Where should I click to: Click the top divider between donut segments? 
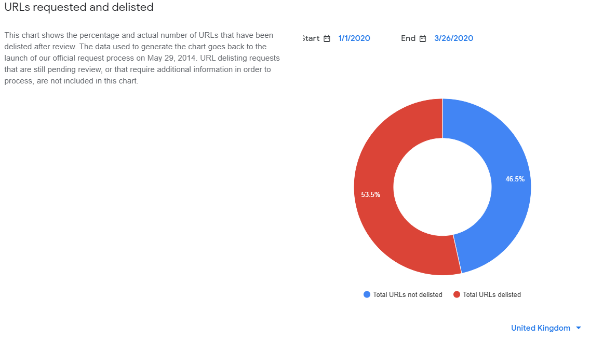tap(442, 118)
